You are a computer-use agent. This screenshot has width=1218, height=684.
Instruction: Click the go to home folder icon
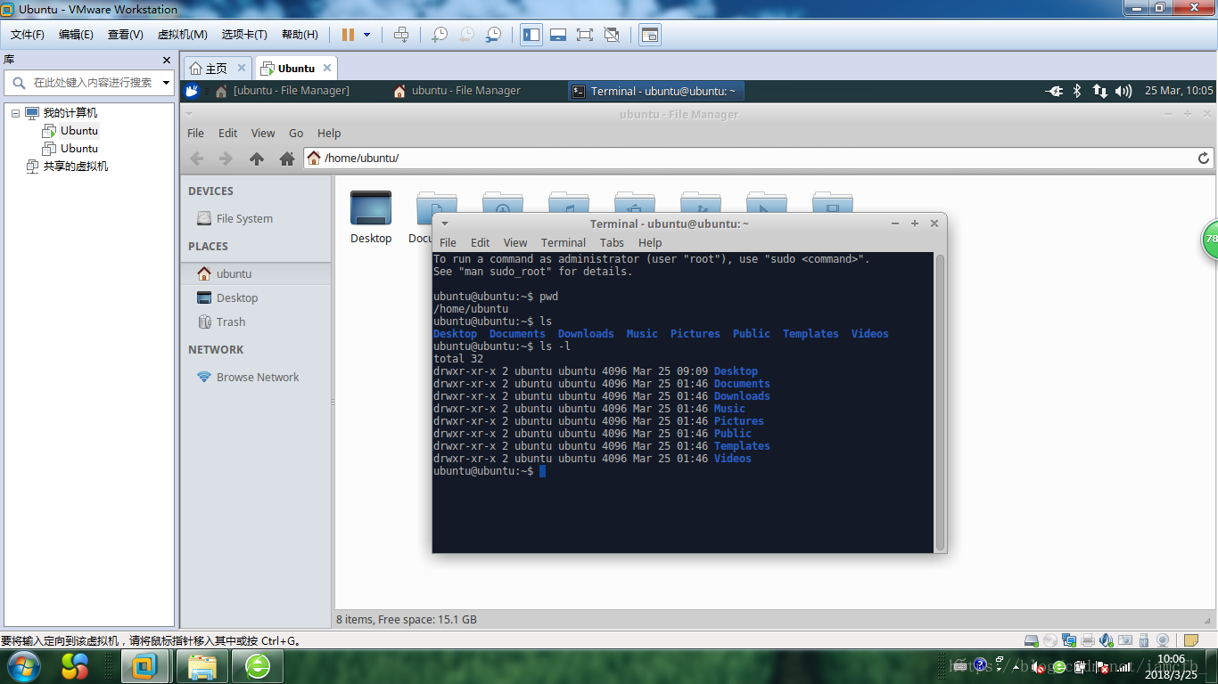[286, 159]
